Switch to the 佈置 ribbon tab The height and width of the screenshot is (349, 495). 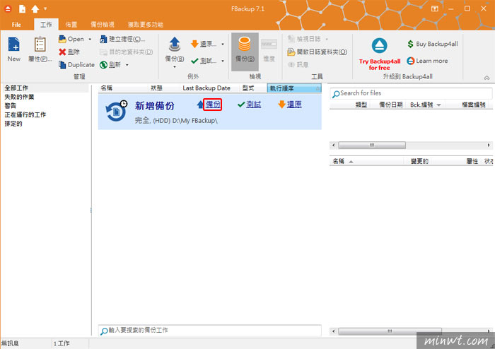click(71, 24)
